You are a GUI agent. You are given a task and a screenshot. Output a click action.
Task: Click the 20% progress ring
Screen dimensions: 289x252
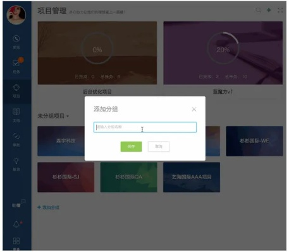coord(223,49)
